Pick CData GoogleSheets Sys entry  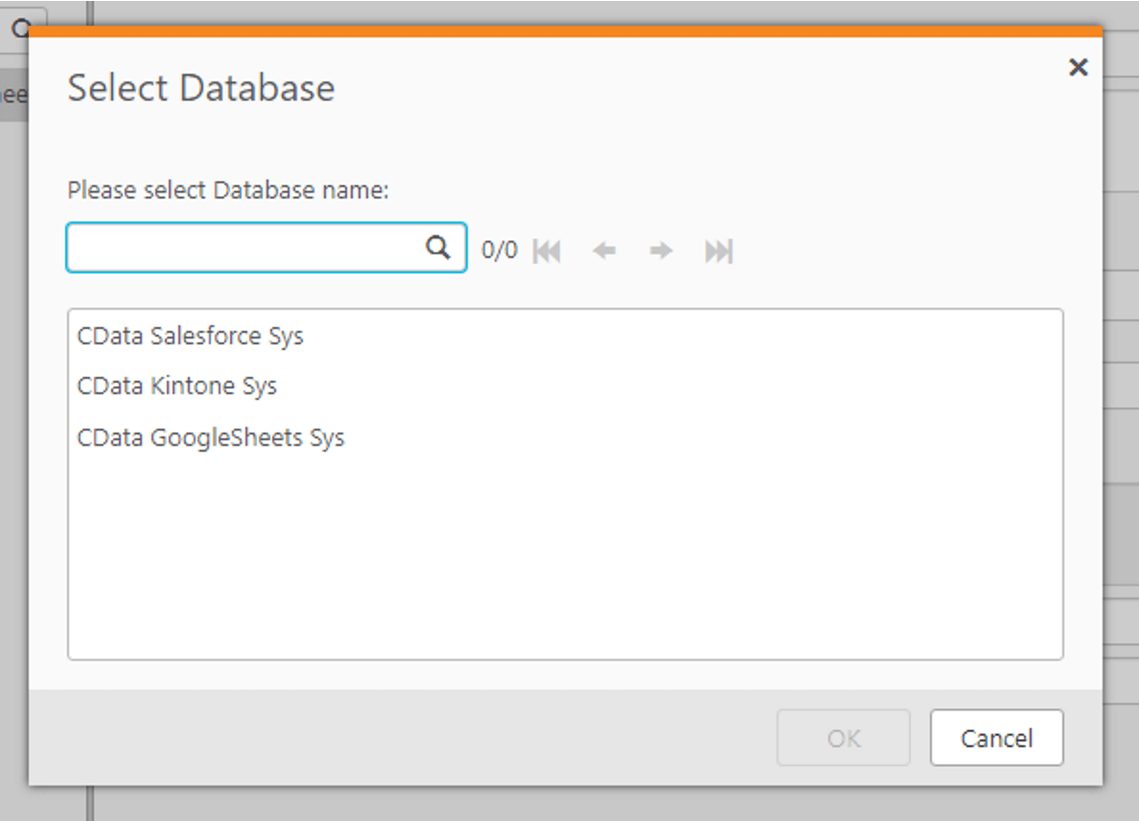pyautogui.click(x=211, y=438)
